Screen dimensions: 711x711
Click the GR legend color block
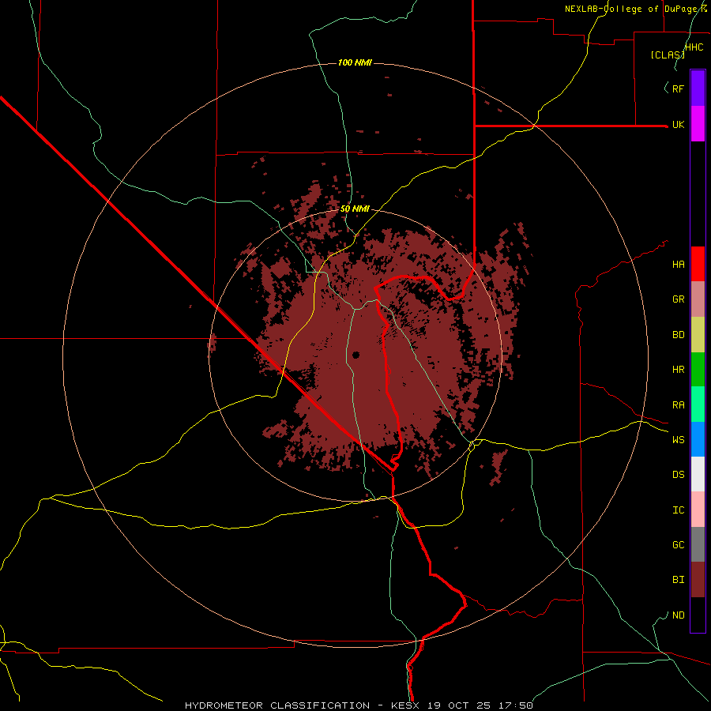coord(698,299)
